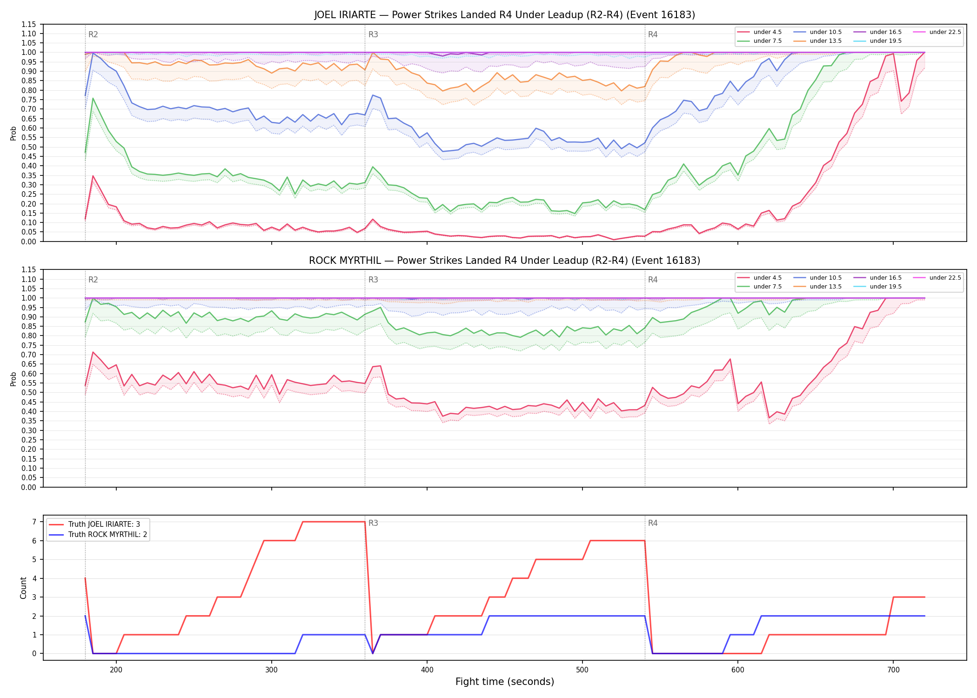Click the 600 tick label on fight time axis
The image size is (977, 698).
tap(738, 670)
